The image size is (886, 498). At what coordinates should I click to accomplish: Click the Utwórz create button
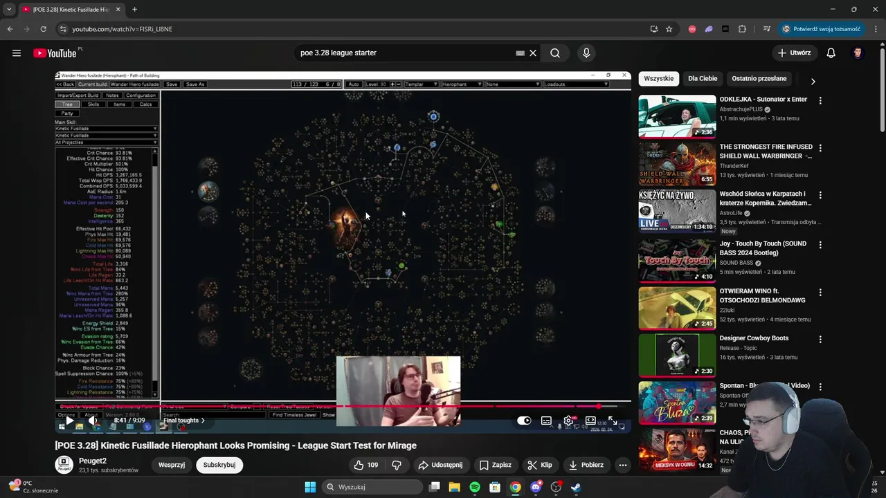(x=795, y=53)
